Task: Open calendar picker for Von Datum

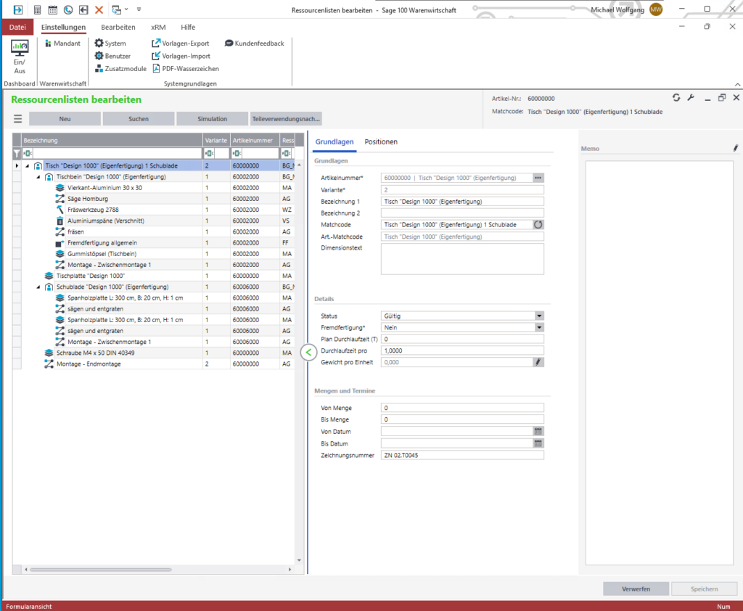Action: (x=538, y=431)
